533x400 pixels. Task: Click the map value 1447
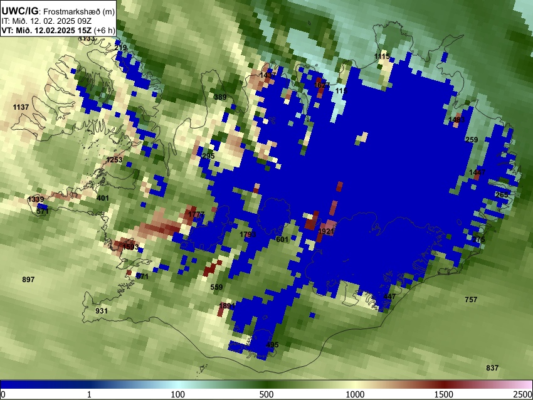coord(477,172)
